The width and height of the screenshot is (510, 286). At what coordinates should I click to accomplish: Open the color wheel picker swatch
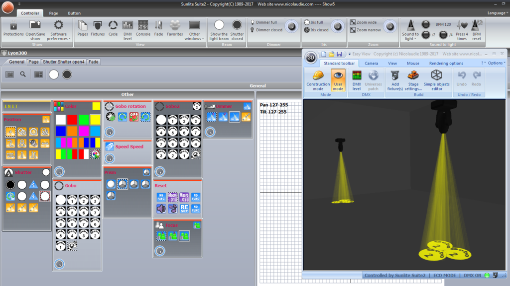tap(95, 154)
